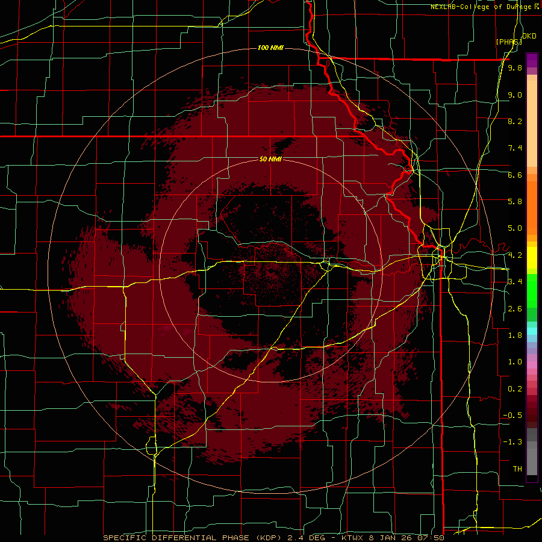Click the KTWX radar site identifier
Image resolution: width=542 pixels, height=542 pixels.
[x=351, y=538]
